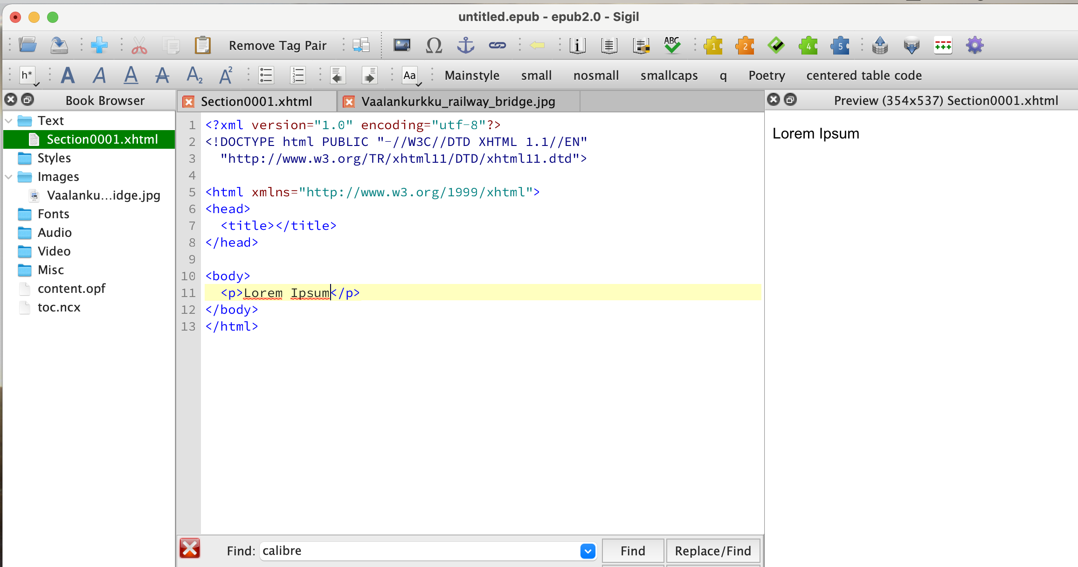Apply the Strikethrough text format
1078x567 pixels.
click(162, 75)
